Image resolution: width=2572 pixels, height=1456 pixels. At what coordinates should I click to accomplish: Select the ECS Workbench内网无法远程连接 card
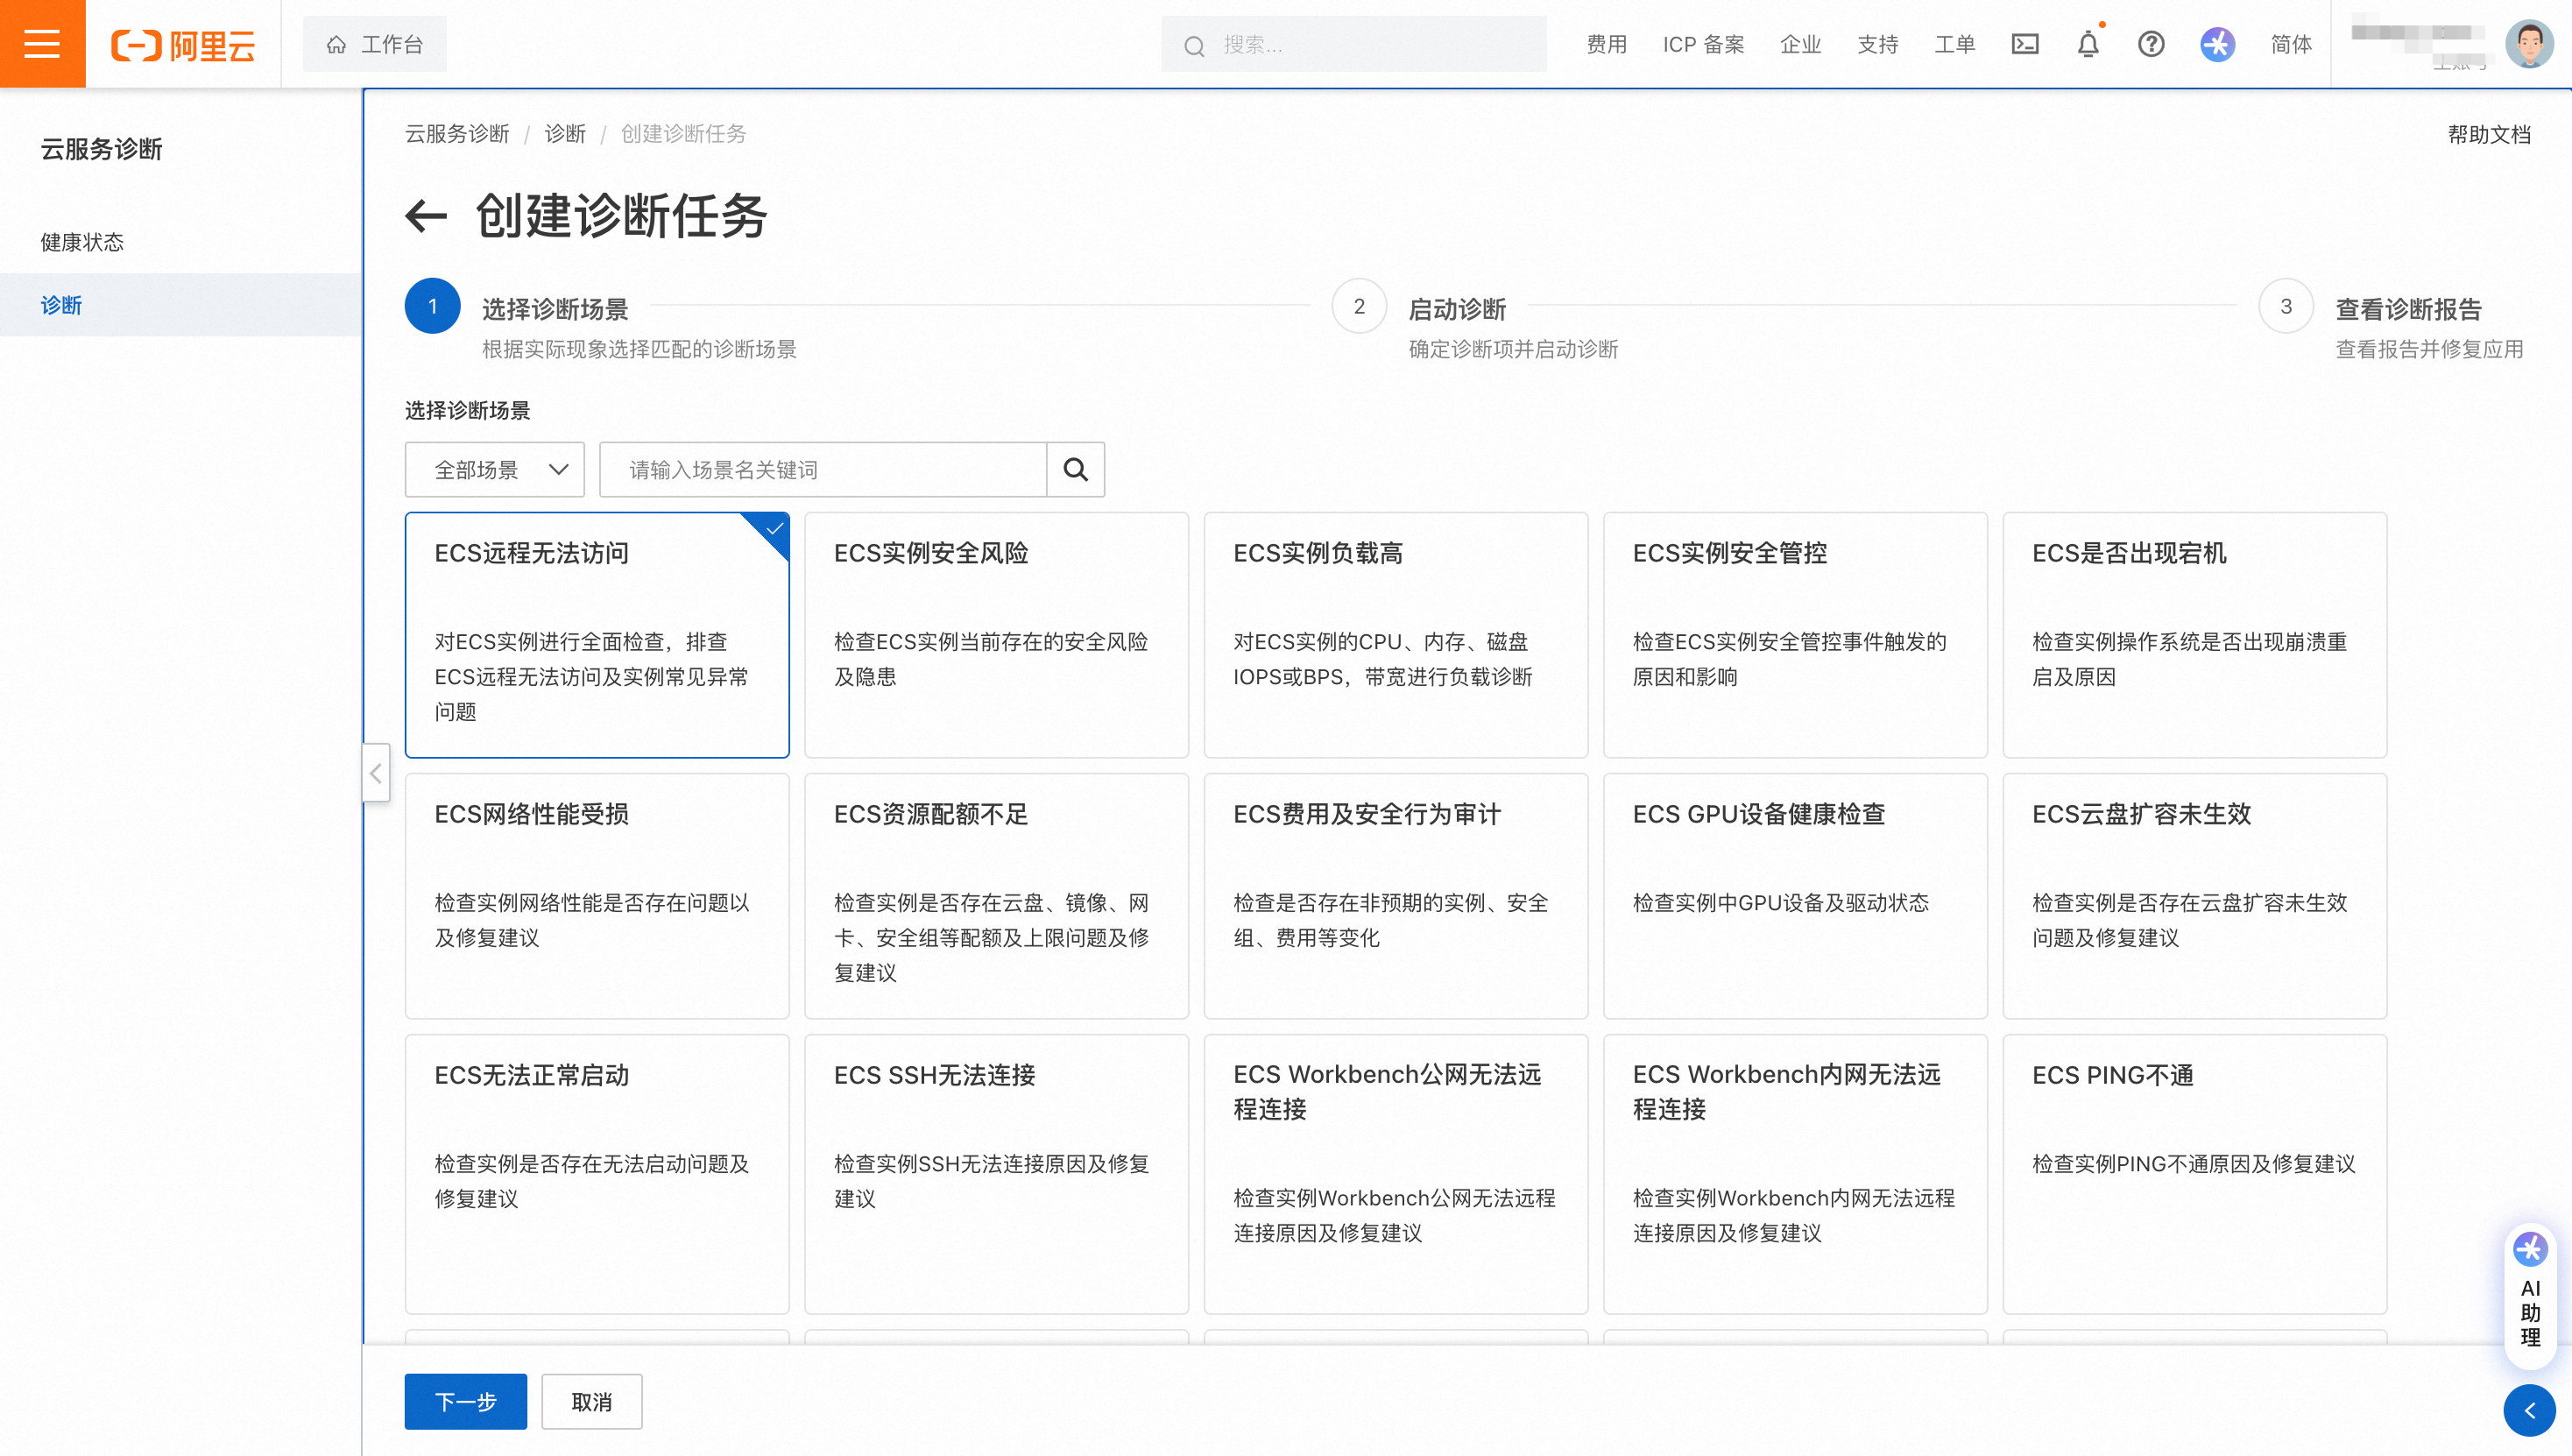(1796, 1174)
